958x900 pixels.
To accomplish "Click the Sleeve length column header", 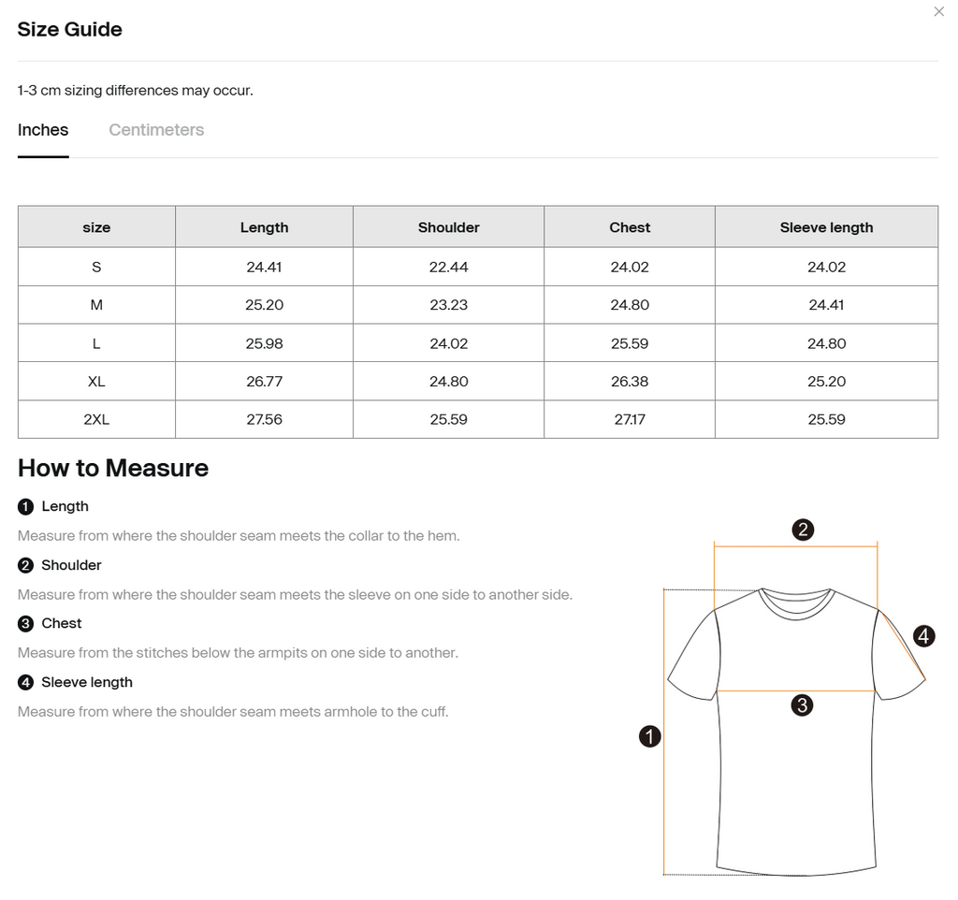I will click(827, 226).
